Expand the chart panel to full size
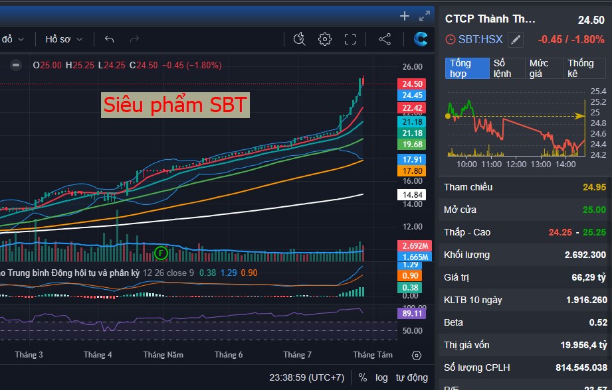Viewport: 612px width, 390px height. (424, 16)
